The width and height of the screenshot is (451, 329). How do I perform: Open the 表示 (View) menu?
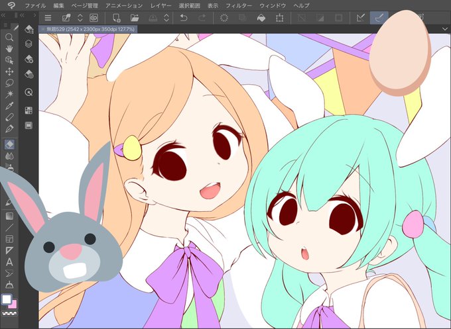213,5
